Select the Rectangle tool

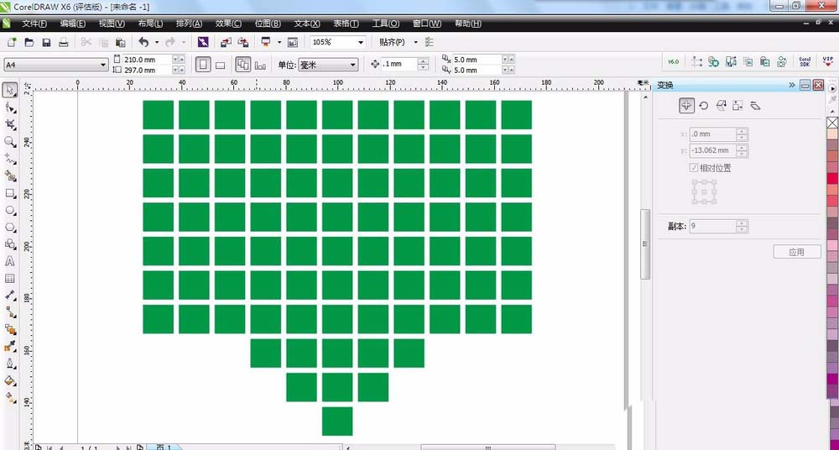pyautogui.click(x=10, y=193)
